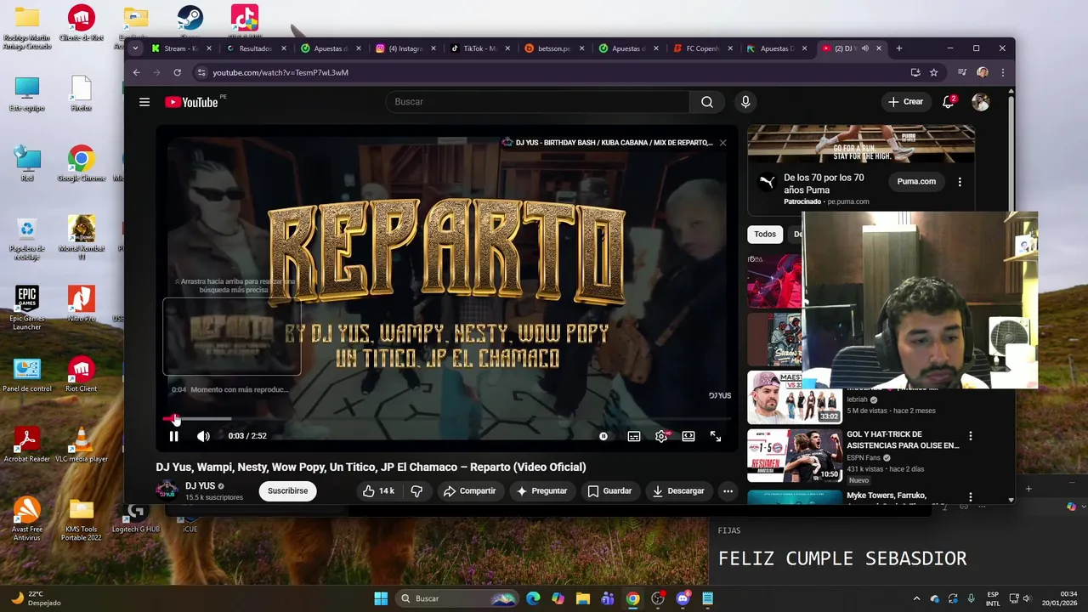Open the YouTube guide hamburger menu
The width and height of the screenshot is (1088, 612).
(144, 102)
